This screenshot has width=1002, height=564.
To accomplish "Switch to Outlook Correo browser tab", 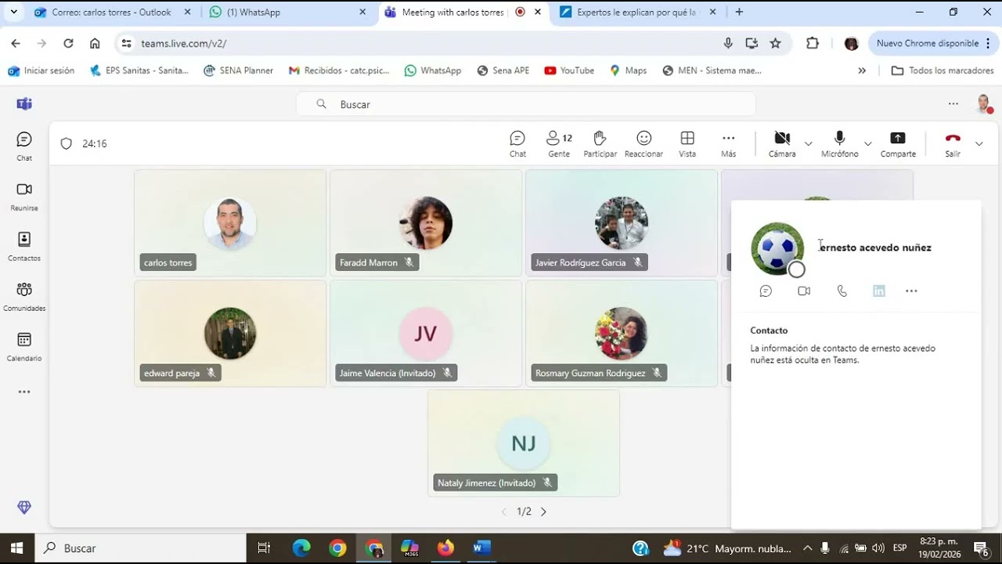I will click(x=102, y=13).
